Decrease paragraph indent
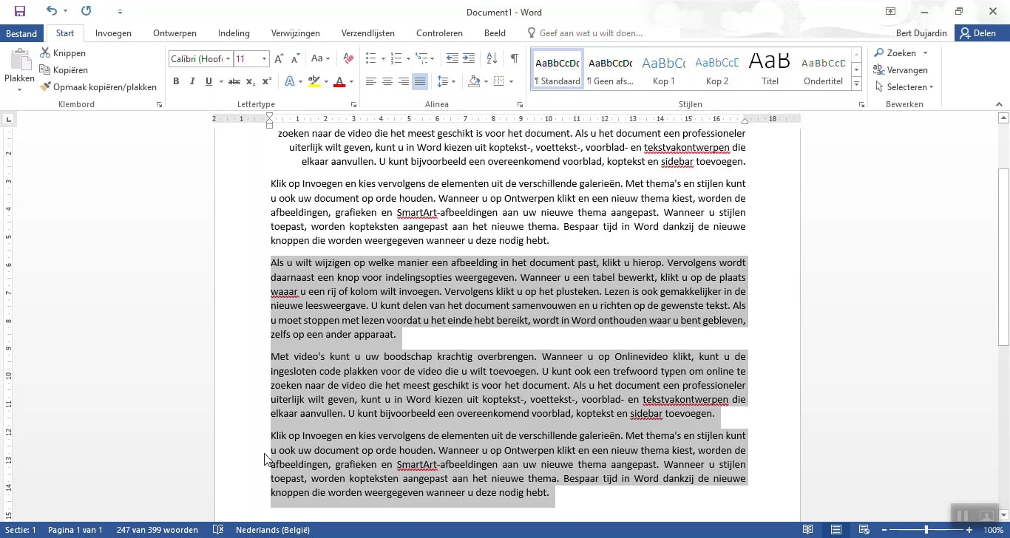The width and height of the screenshot is (1010, 538). pos(452,58)
